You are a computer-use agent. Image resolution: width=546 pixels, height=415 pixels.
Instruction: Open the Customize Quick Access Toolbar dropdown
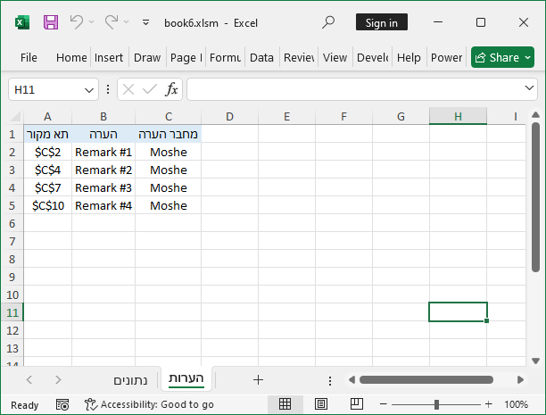(x=148, y=22)
